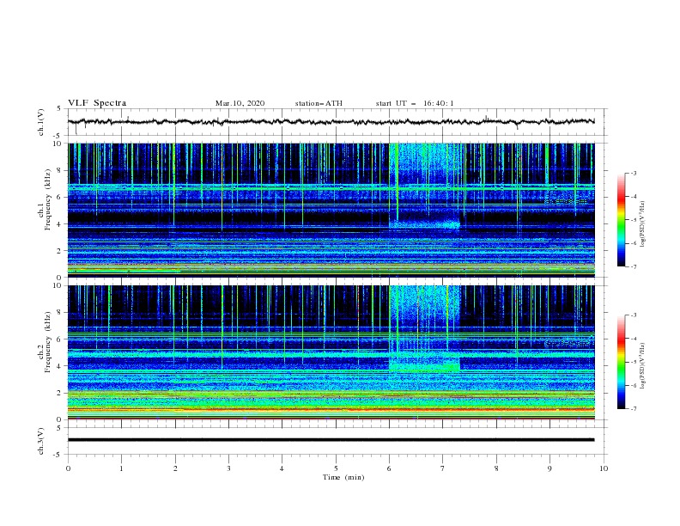The width and height of the screenshot is (680, 526).
Task: Click the "-5" tick on ch.1 colorbar
Action: coord(633,220)
